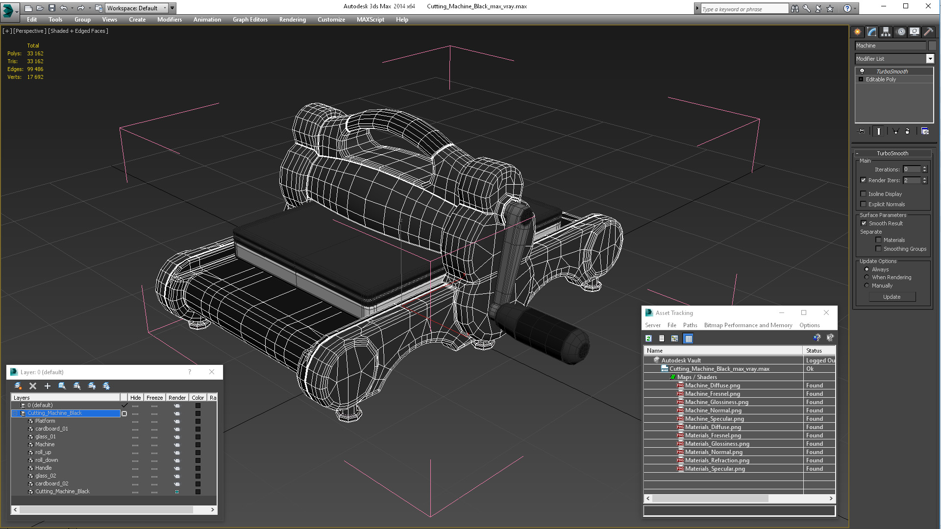Toggle Smooth Result checkbox
Screen dimensions: 941x529
coord(864,223)
